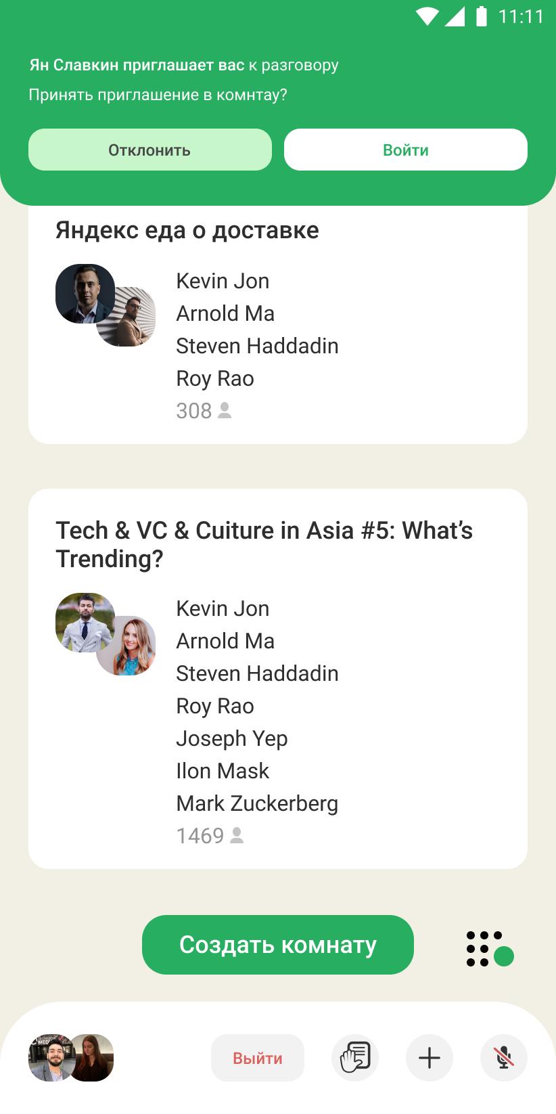This screenshot has height=1114, width=556.
Task: Open the Яндекс еда о доставке room
Action: [187, 230]
